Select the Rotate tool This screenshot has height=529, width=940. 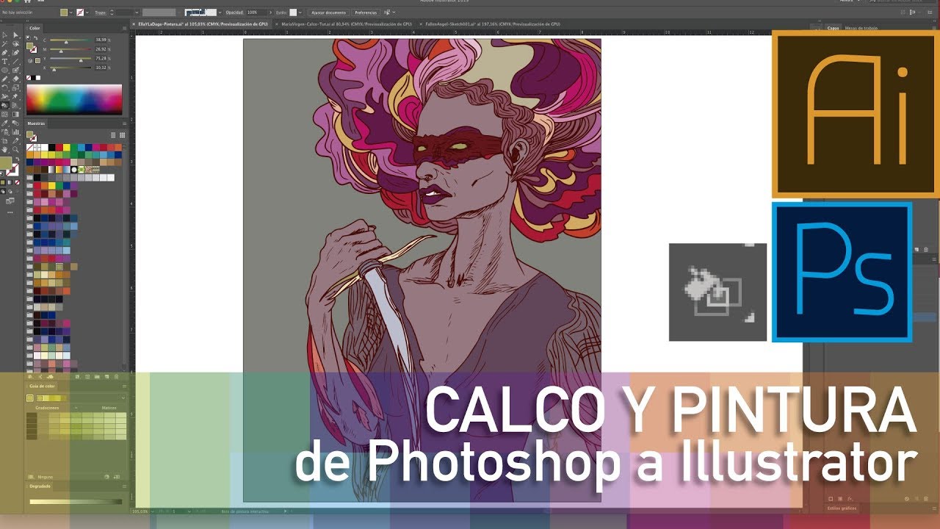(x=4, y=88)
